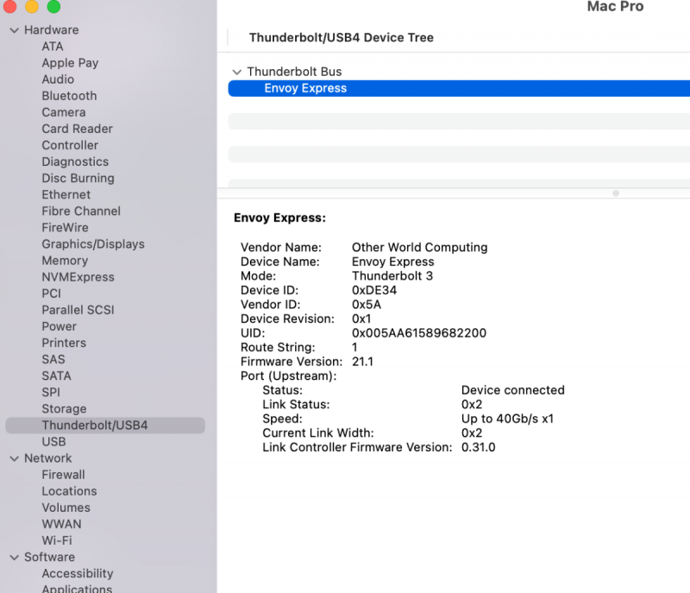
Task: Select Envoy Express in device tree
Action: coord(459,88)
